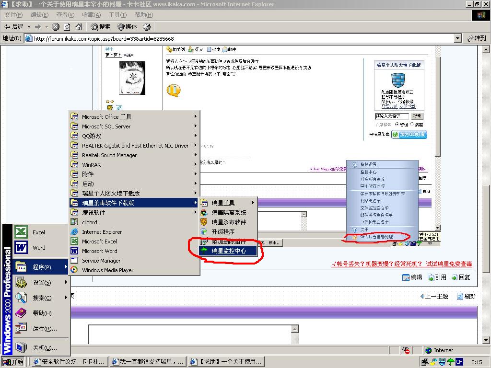
Task: Open the 查看(V) menu
Action: (65, 15)
